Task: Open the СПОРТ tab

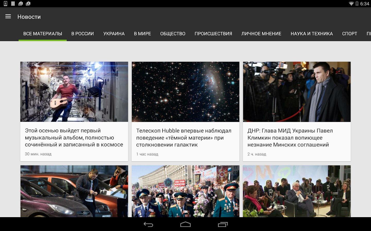Action: tap(350, 34)
